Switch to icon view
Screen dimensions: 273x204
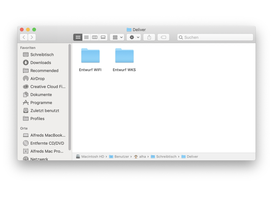(x=78, y=37)
